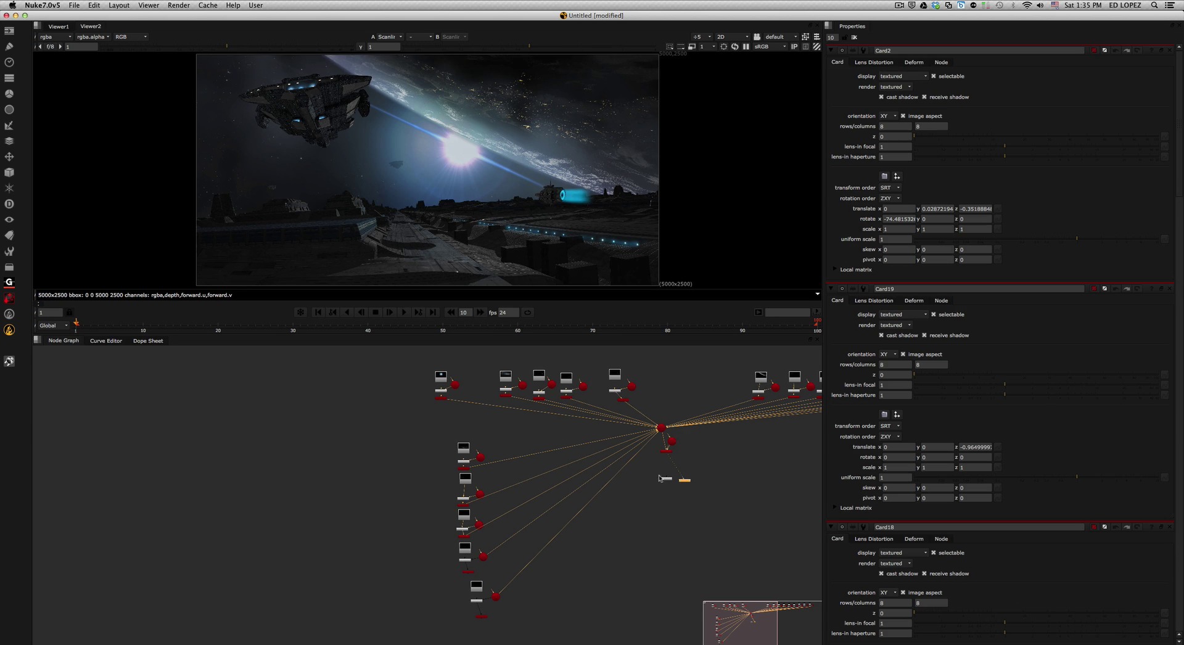Click the refresh viewer icon
Image resolution: width=1184 pixels, height=645 pixels.
point(735,46)
